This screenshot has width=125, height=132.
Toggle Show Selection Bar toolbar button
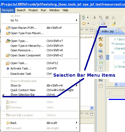click(x=103, y=24)
